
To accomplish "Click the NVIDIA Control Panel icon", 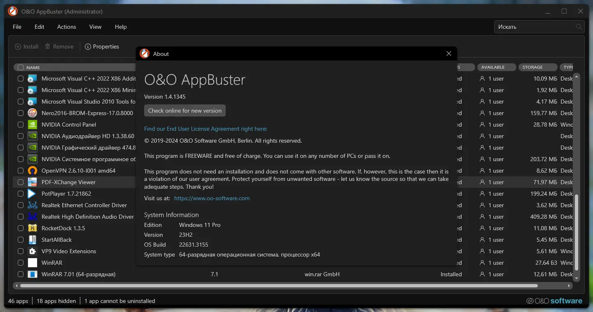I will [x=33, y=125].
